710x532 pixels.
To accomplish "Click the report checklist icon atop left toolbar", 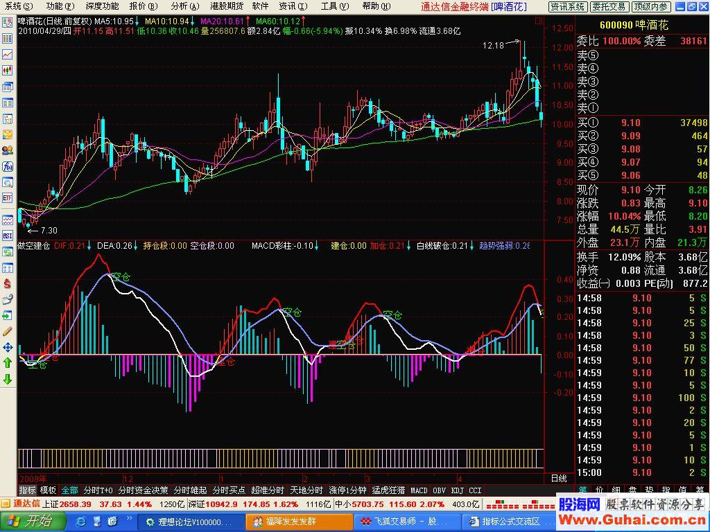I will click(x=7, y=22).
